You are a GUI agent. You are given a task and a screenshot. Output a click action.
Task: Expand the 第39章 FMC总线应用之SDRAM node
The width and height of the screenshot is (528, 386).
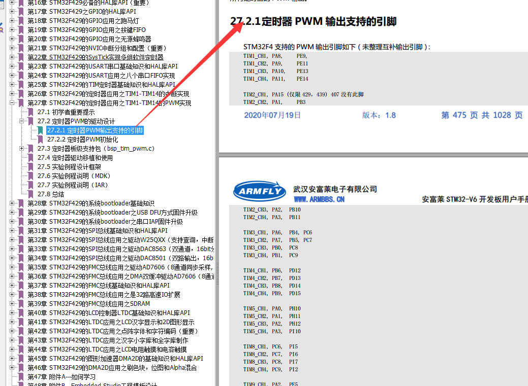(x=12, y=304)
